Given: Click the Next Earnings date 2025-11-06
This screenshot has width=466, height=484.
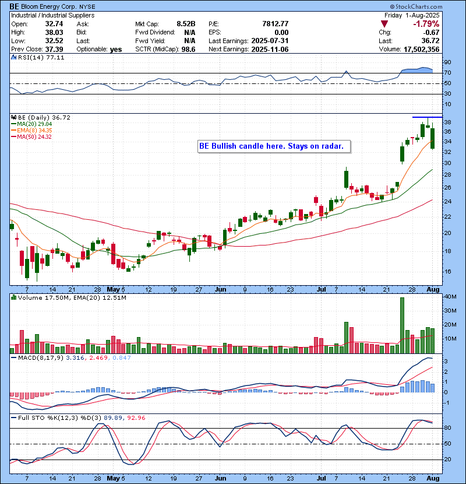Looking at the screenshot, I should [270, 49].
